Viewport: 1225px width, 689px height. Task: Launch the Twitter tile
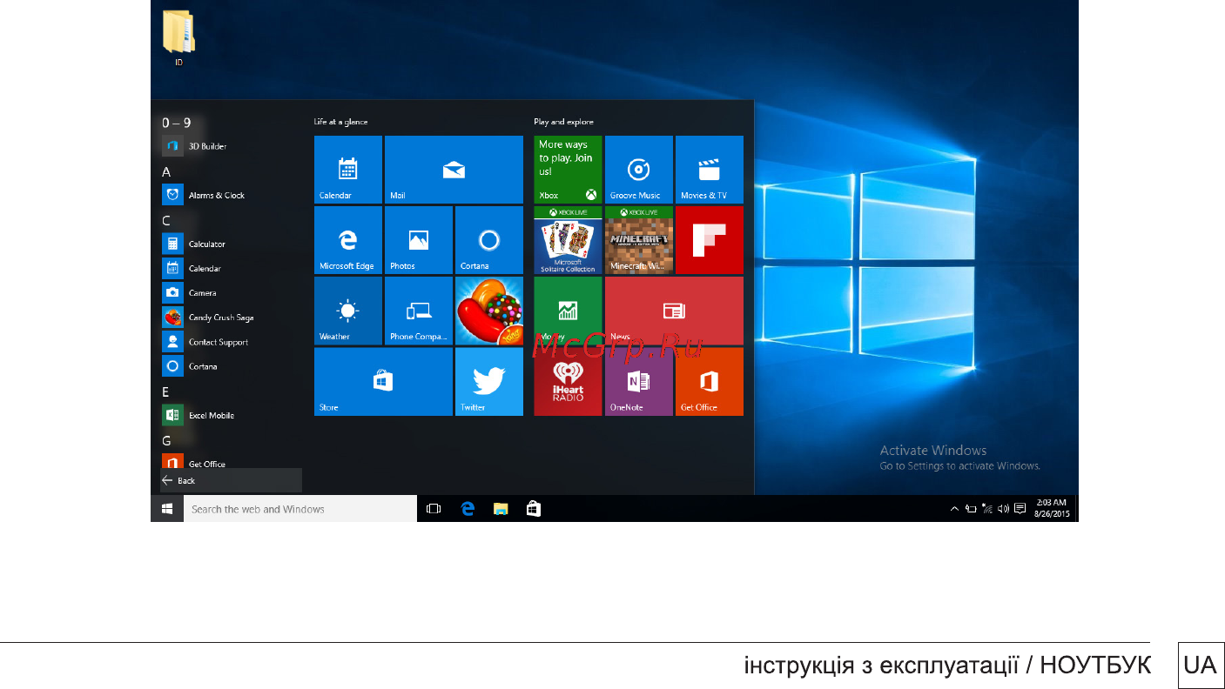pos(489,381)
